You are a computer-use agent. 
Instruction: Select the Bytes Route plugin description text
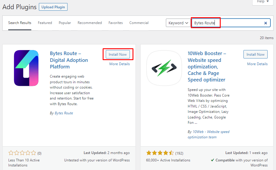pyautogui.click(x=72, y=90)
